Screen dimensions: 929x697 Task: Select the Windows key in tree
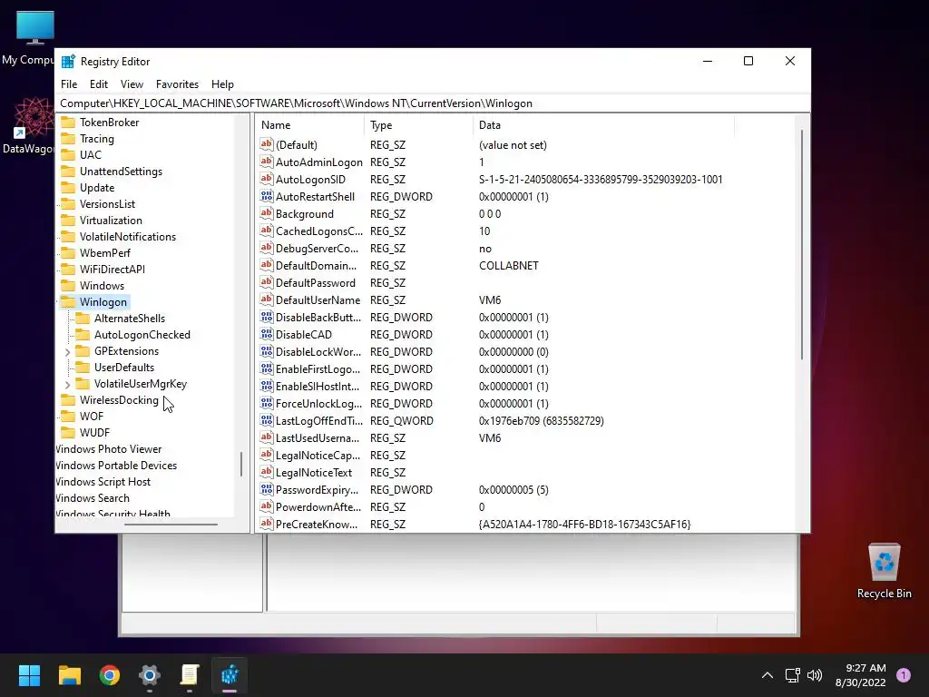[x=102, y=286]
